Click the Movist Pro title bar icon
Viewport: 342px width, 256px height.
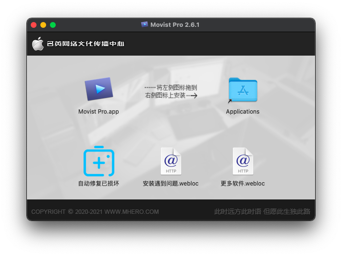coord(145,24)
